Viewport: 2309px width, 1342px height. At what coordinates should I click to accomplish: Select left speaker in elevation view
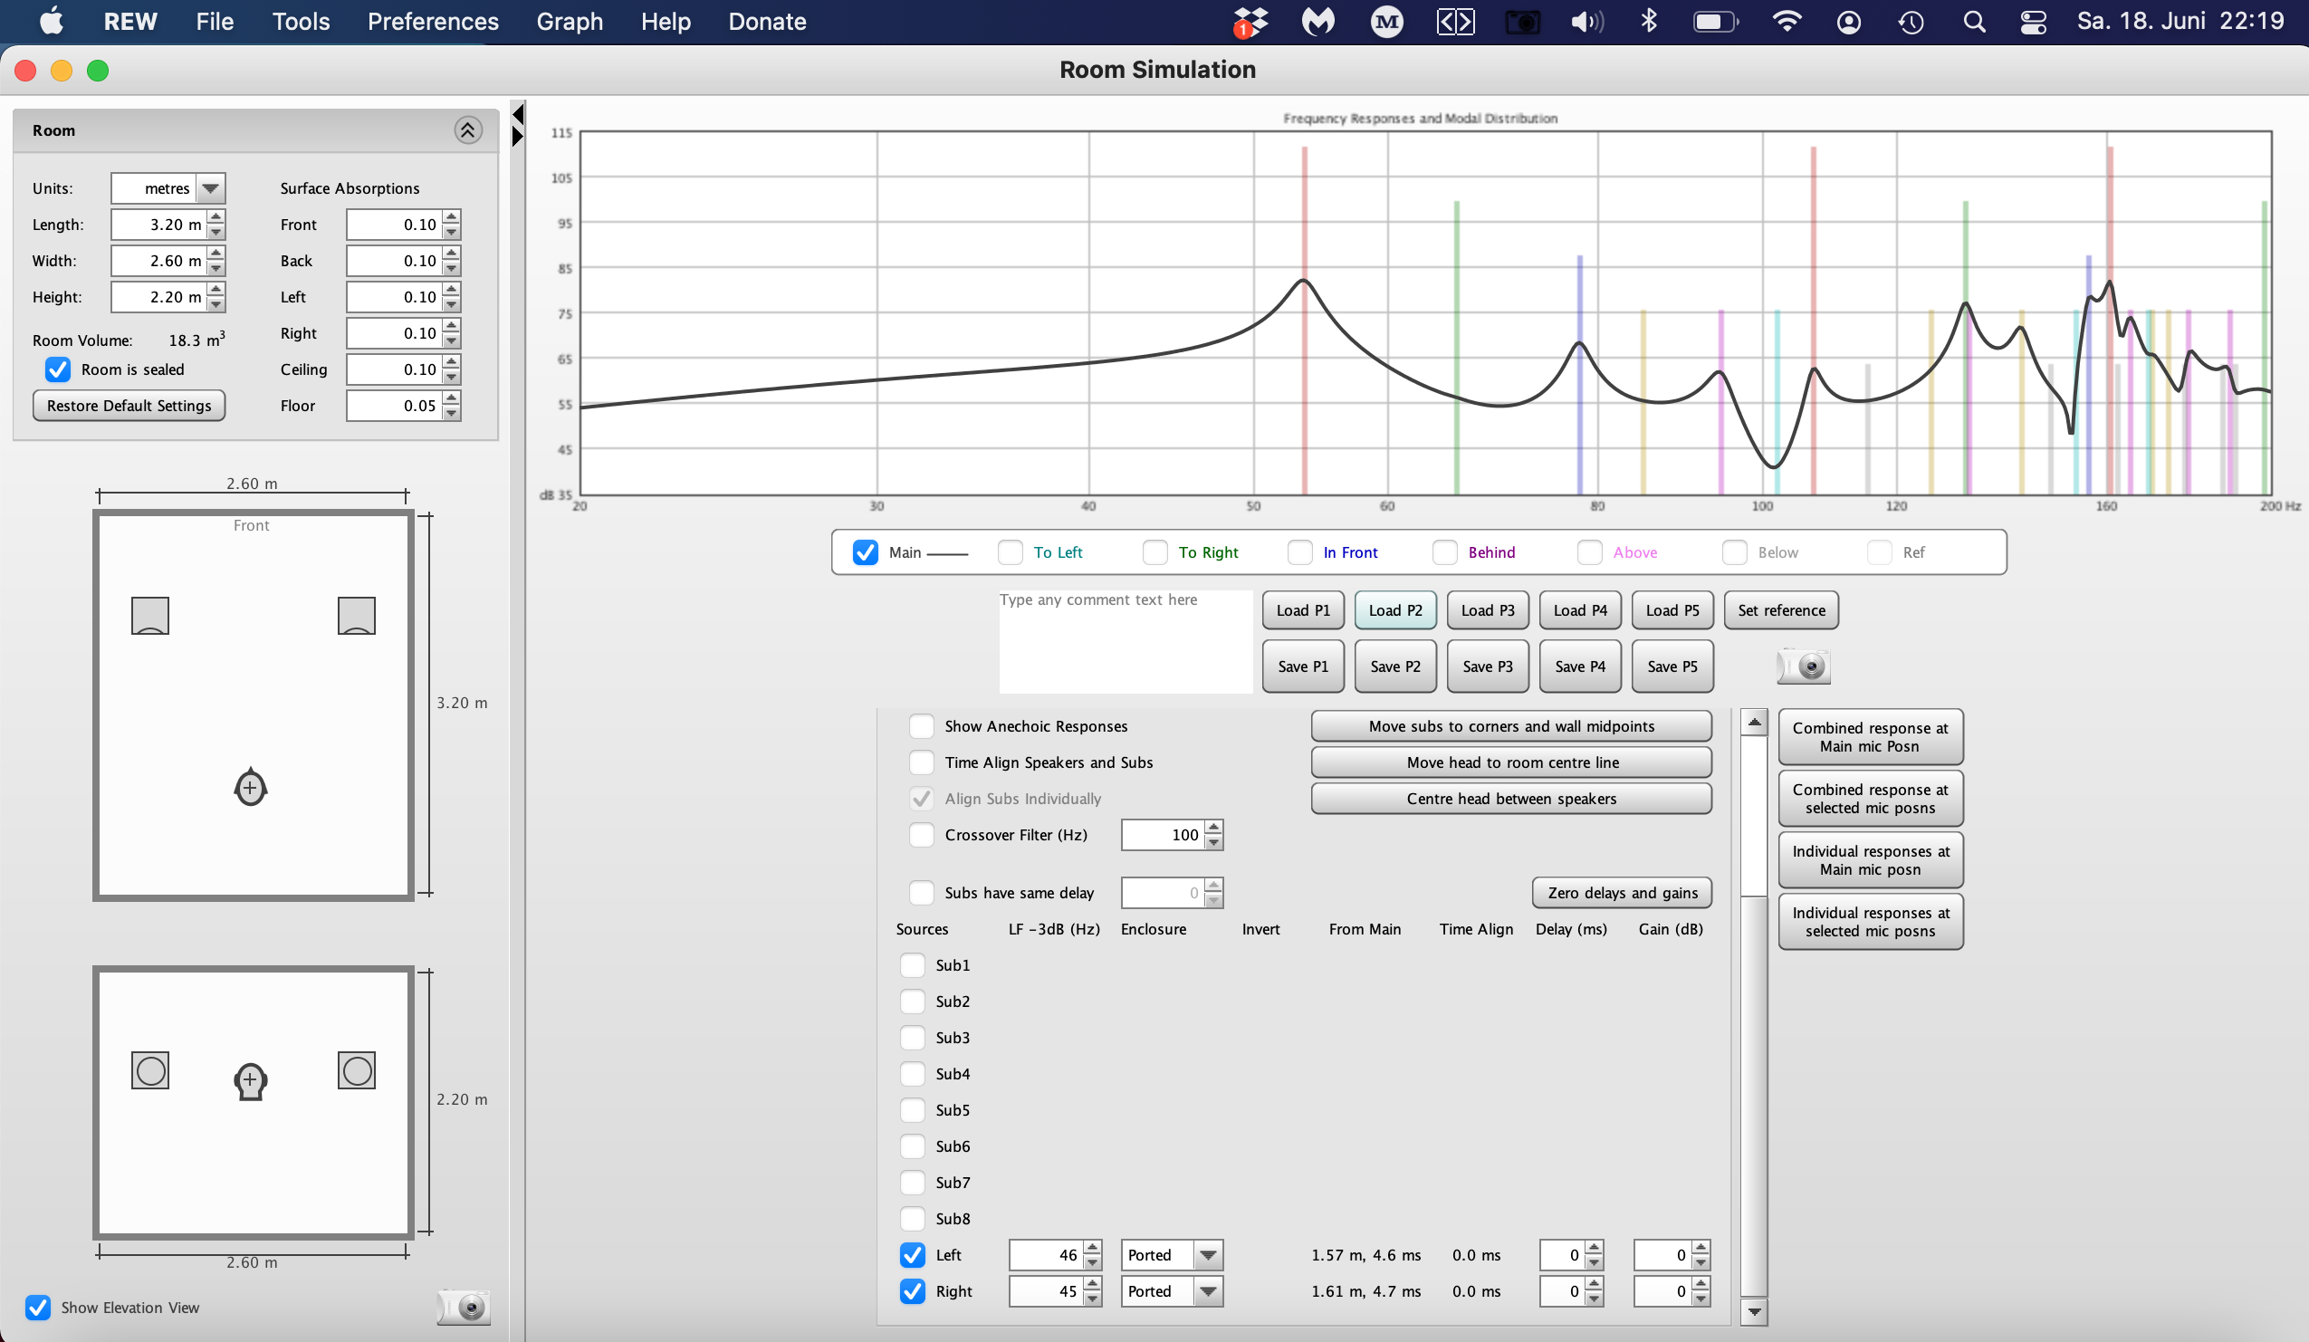click(150, 1070)
